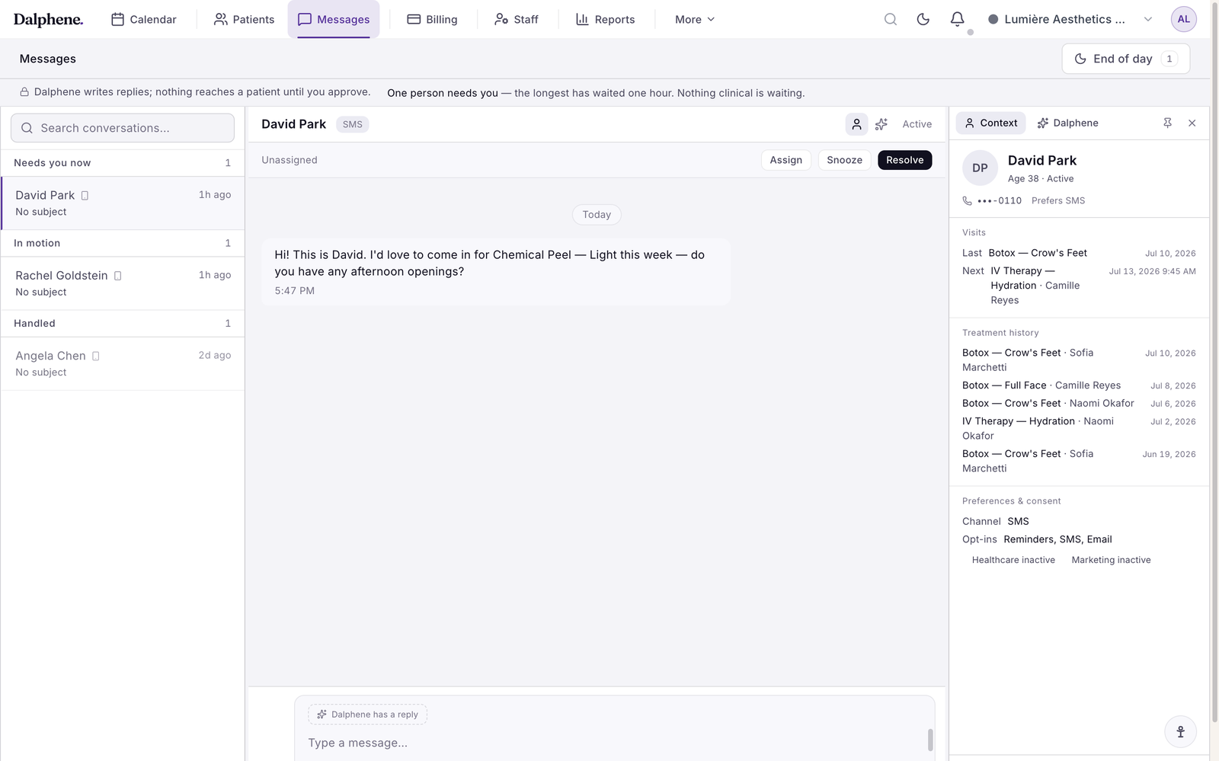Screen dimensions: 1219x761
Task: Go to Billing tab
Action: point(432,19)
